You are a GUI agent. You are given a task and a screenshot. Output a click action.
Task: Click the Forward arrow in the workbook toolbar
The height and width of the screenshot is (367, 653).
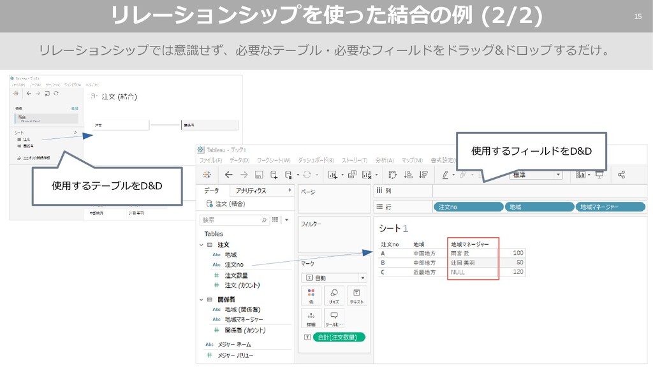click(x=244, y=175)
